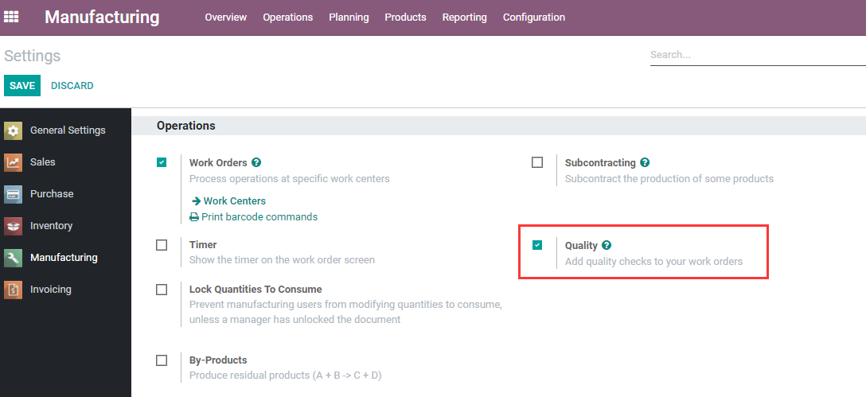This screenshot has width=866, height=397.
Task: Click the General Settings gear icon
Action: (x=14, y=130)
